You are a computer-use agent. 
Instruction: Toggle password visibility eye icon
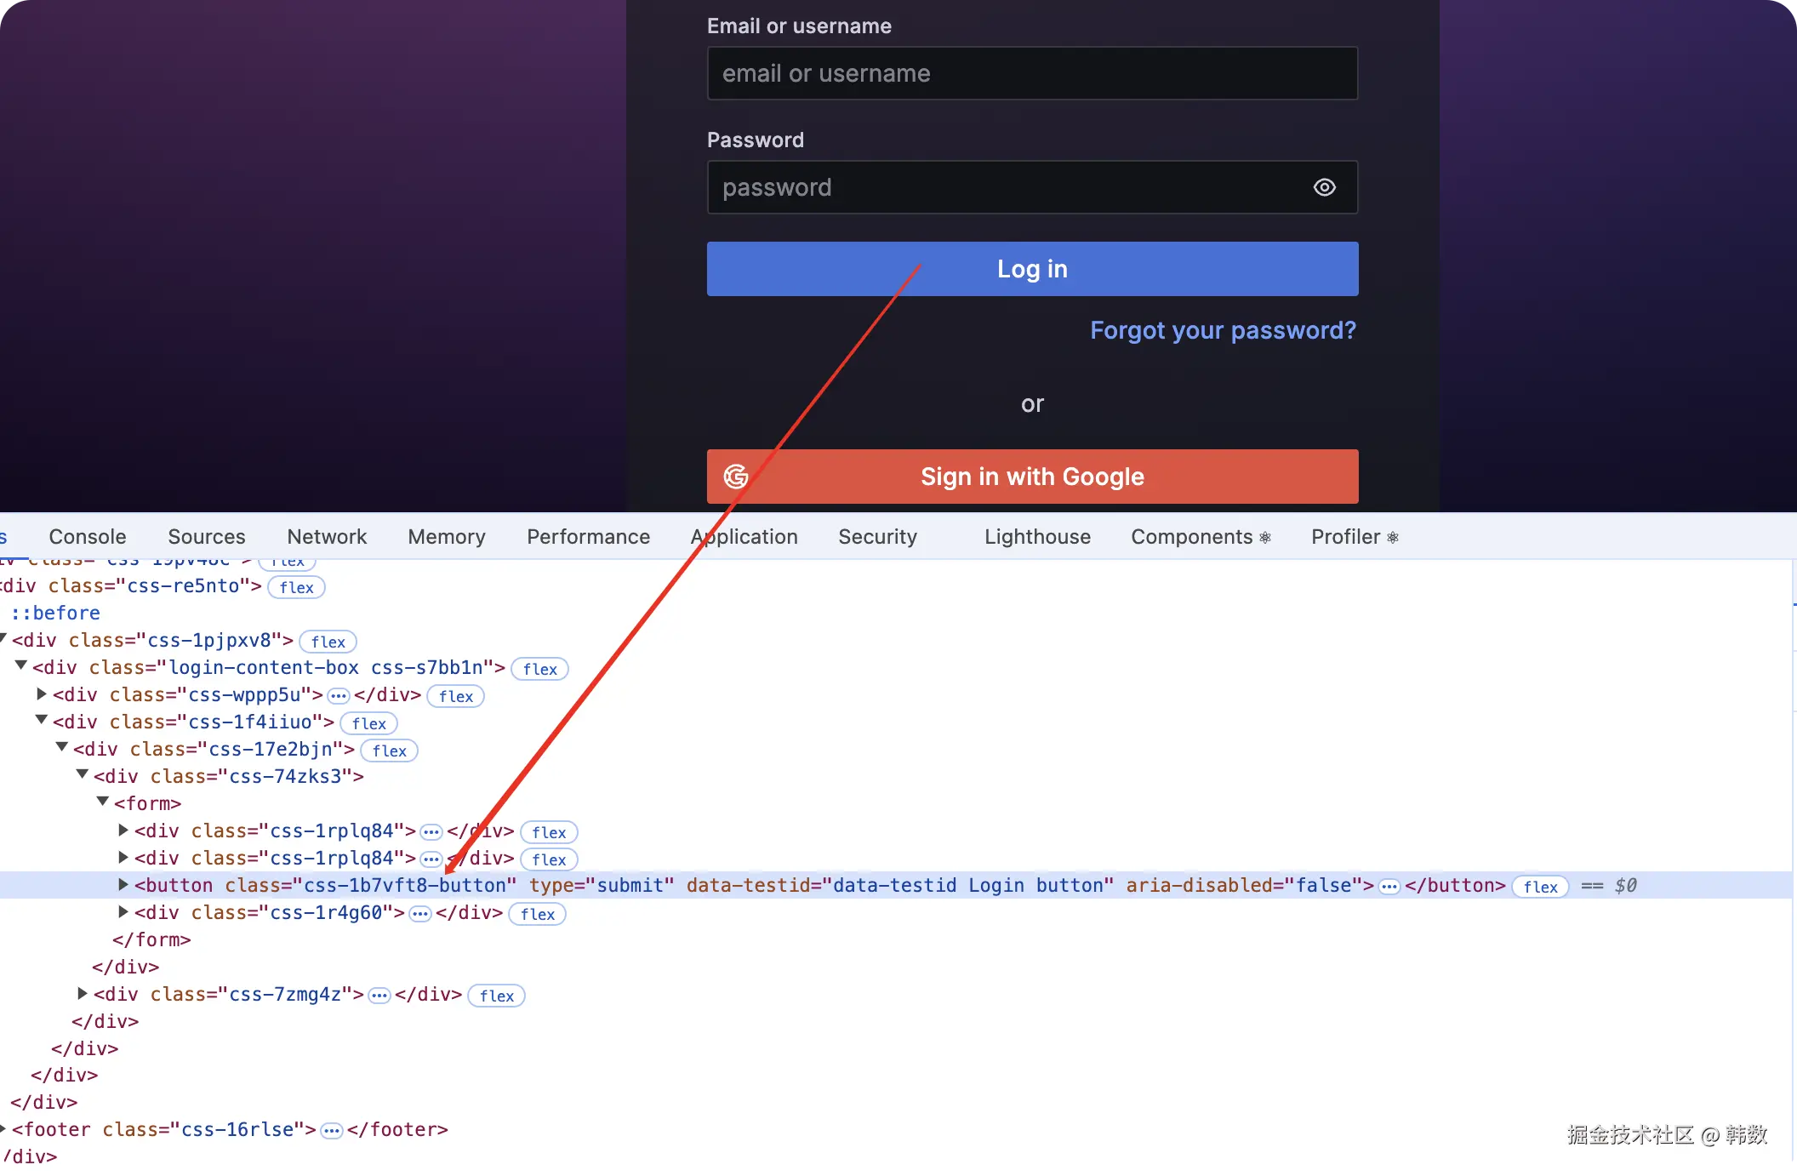coord(1324,187)
